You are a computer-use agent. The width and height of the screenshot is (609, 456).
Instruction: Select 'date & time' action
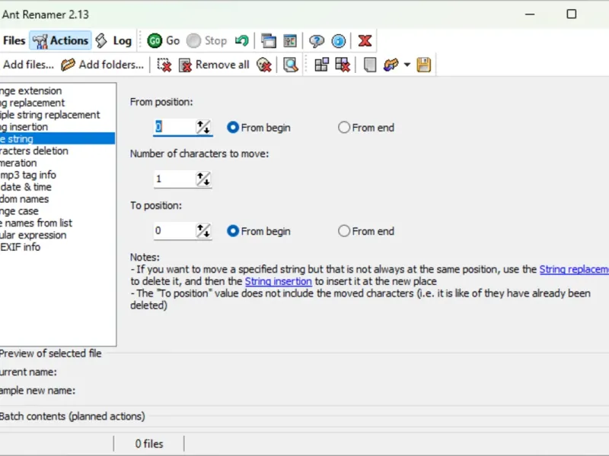tap(57, 187)
